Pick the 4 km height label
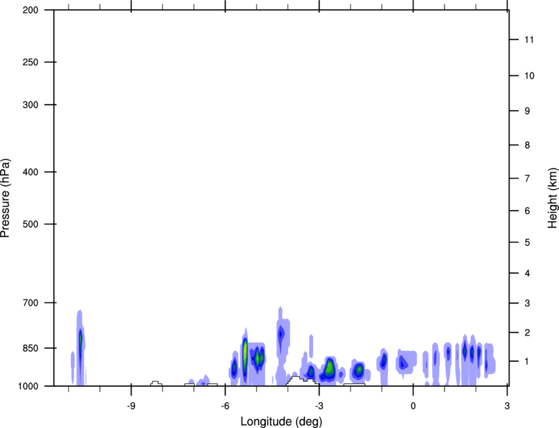 tap(527, 273)
